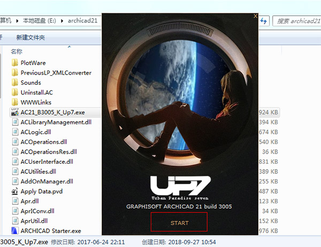
Task: Click the Apr.dll file name
Action: (x=29, y=201)
